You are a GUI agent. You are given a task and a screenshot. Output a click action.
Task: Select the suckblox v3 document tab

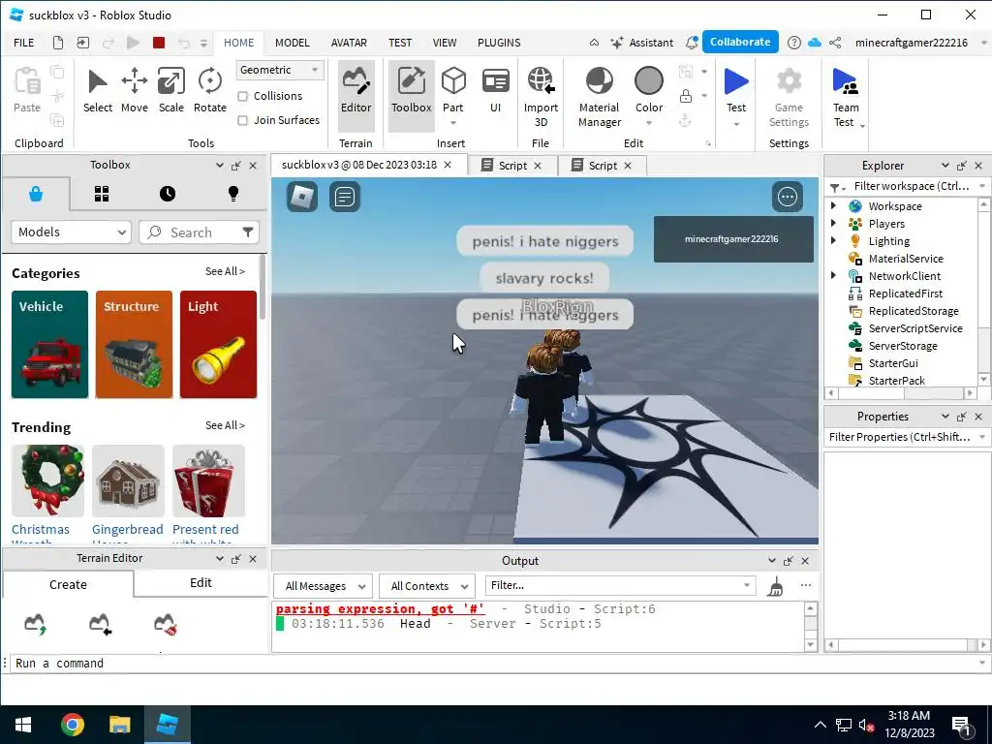[x=358, y=165]
